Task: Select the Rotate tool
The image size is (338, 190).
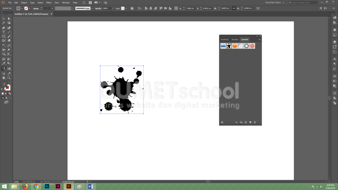Action: coord(4,46)
